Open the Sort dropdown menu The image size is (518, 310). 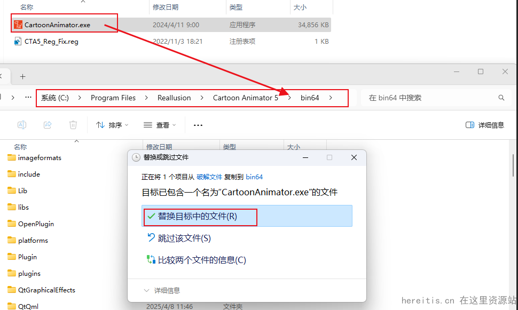coord(112,125)
